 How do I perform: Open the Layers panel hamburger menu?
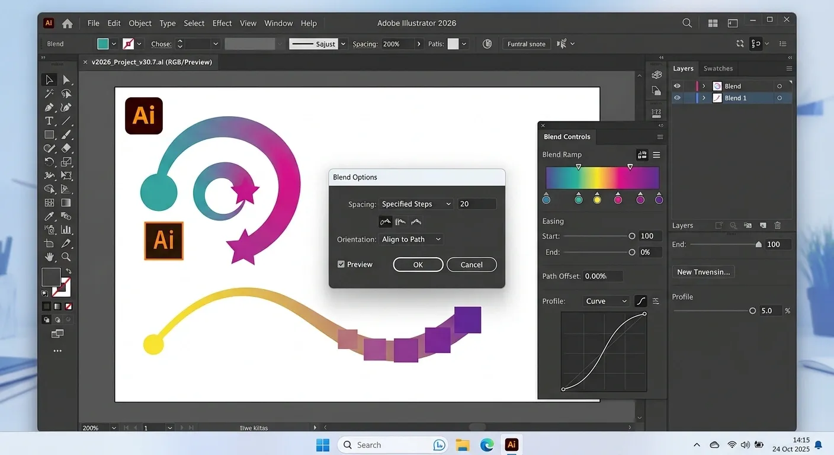coord(789,69)
